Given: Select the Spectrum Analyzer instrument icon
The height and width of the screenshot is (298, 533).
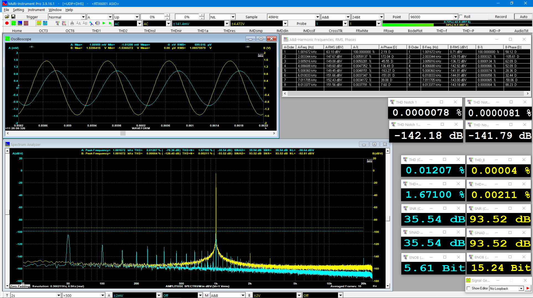Looking at the screenshot, I should coord(20,23).
